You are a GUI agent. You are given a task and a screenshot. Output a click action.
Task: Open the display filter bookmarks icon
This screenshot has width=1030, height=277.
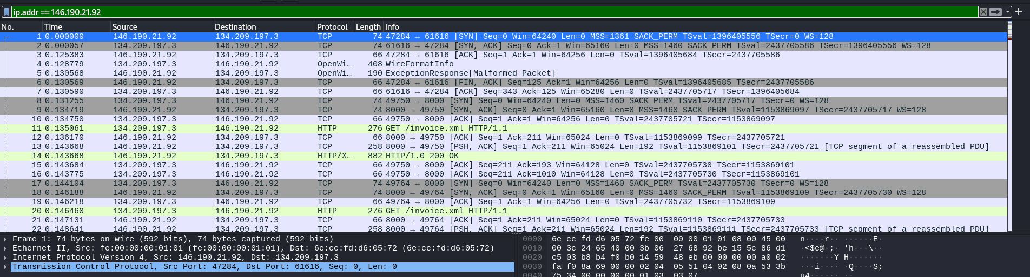pos(6,12)
